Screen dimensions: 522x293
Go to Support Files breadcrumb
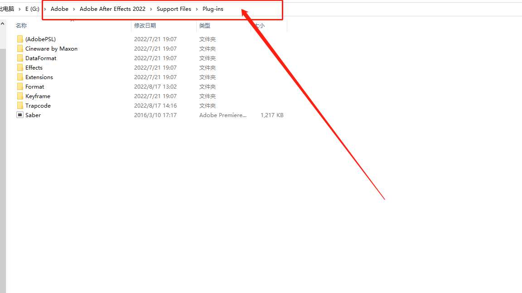click(174, 9)
